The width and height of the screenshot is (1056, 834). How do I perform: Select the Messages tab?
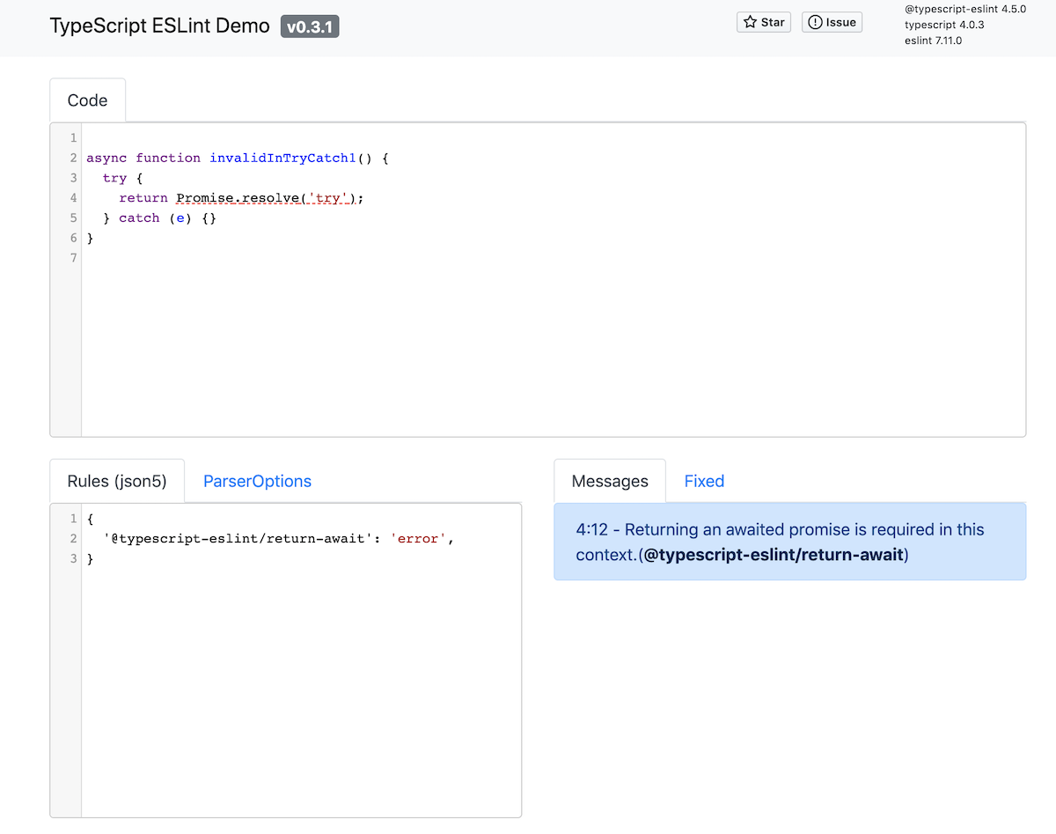point(610,481)
